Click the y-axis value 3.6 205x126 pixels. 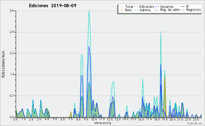coord(12,11)
